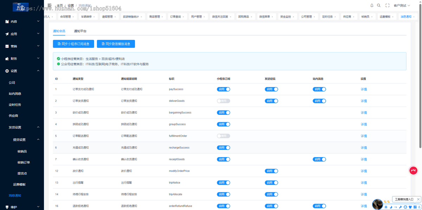Enable 小程序订阅 for 订单发货通知
This screenshot has width=422, height=210.
[x=223, y=101]
